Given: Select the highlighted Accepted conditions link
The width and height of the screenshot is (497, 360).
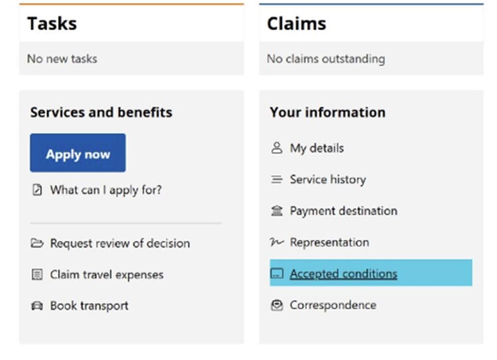Looking at the screenshot, I should pos(344,274).
